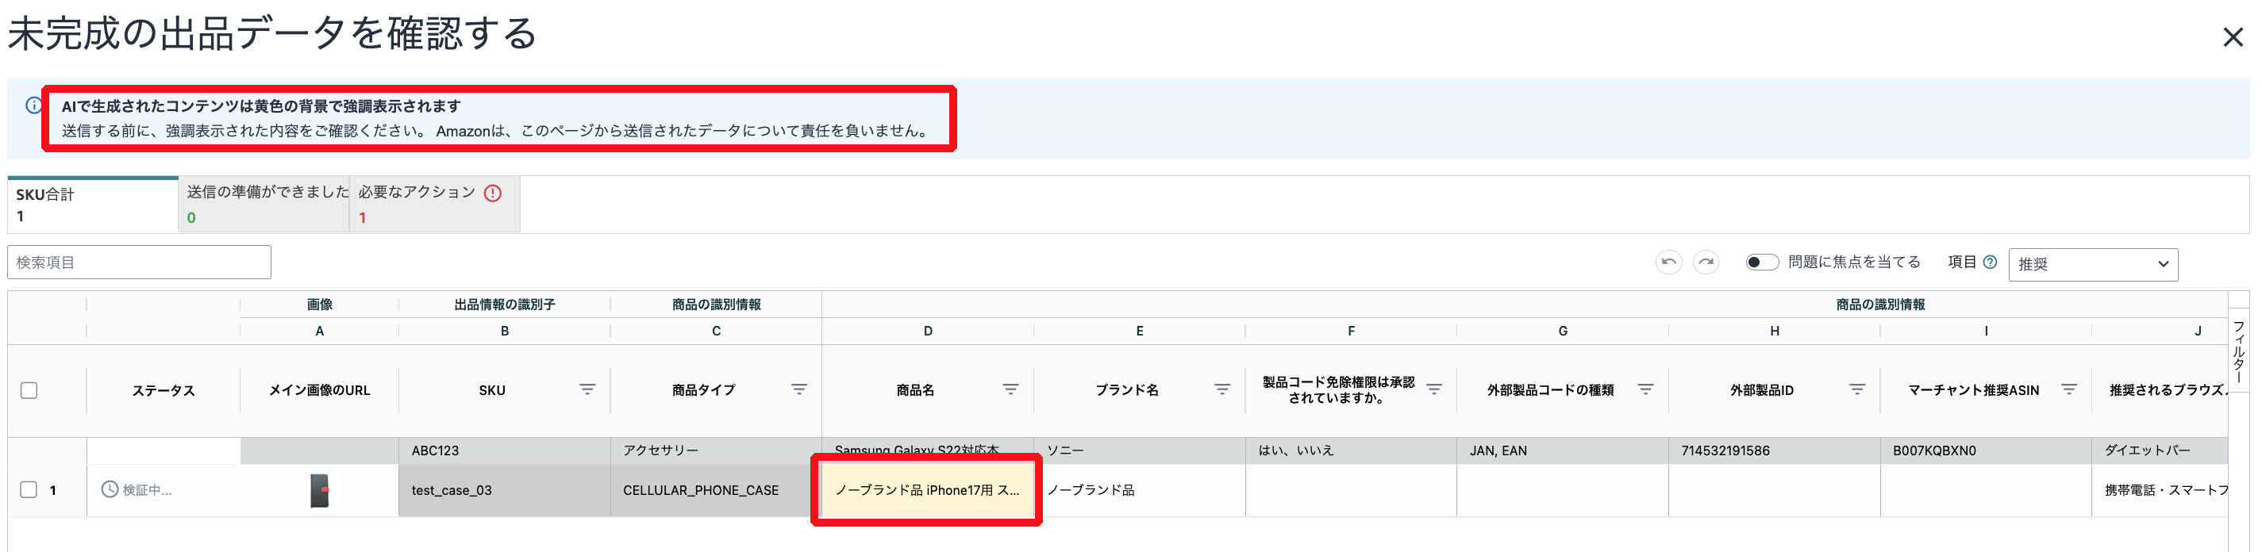Click the 外部製品ID column filter icon
The width and height of the screenshot is (2262, 552).
click(x=1856, y=389)
